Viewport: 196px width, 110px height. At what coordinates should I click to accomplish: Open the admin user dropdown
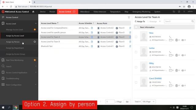click(x=191, y=12)
